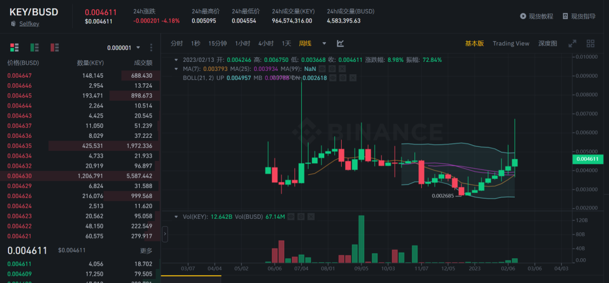This screenshot has height=283, width=609.
Task: Remove the Vol indicator
Action: [x=311, y=217]
